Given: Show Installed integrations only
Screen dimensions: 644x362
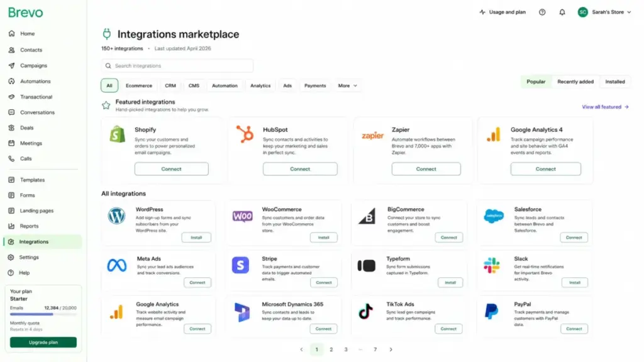Looking at the screenshot, I should pyautogui.click(x=615, y=82).
